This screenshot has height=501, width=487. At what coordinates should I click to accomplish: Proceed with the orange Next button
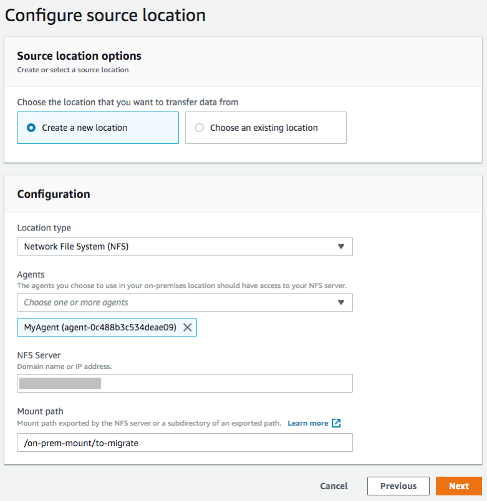459,486
